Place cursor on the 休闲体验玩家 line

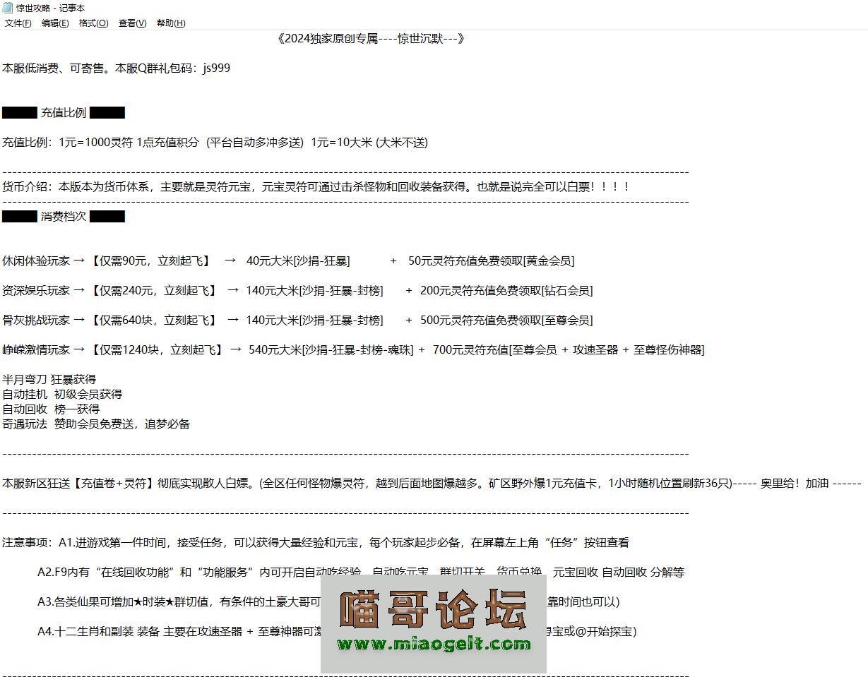(x=35, y=261)
